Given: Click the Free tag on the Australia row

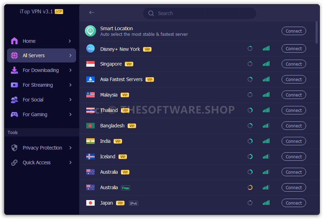Looking at the screenshot, I should tap(126, 188).
